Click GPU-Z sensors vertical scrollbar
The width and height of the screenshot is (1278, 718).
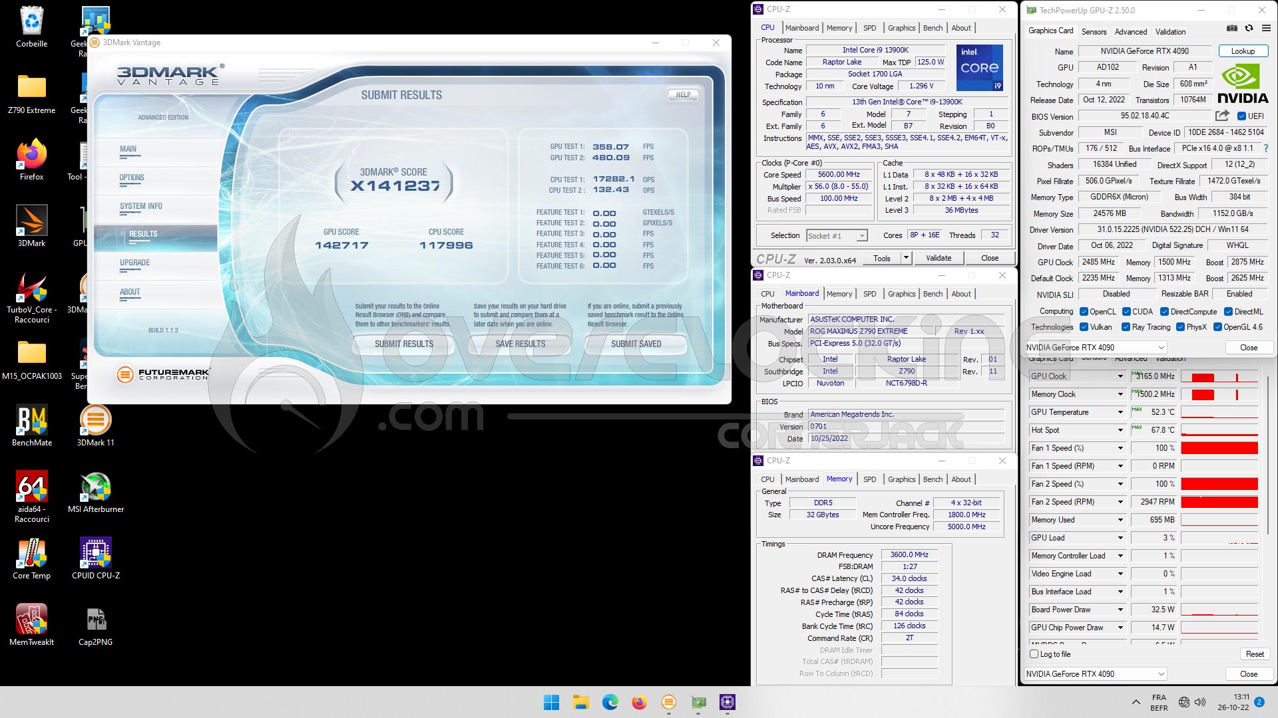tap(1268, 454)
